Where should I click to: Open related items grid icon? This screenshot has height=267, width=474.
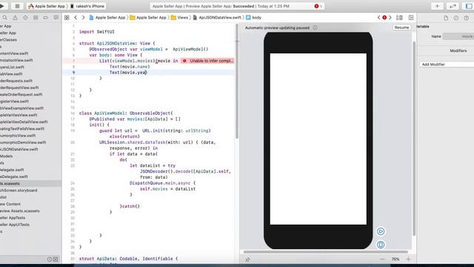tap(67, 18)
